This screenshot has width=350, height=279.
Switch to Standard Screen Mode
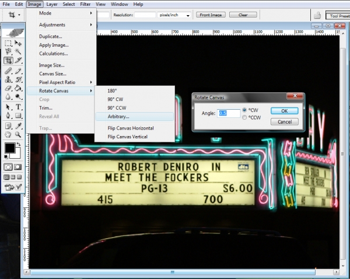pyautogui.click(x=6, y=177)
